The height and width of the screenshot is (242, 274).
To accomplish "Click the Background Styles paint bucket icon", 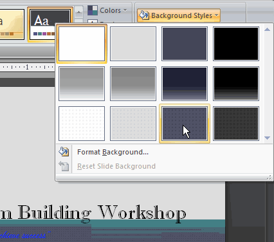I will 143,15.
